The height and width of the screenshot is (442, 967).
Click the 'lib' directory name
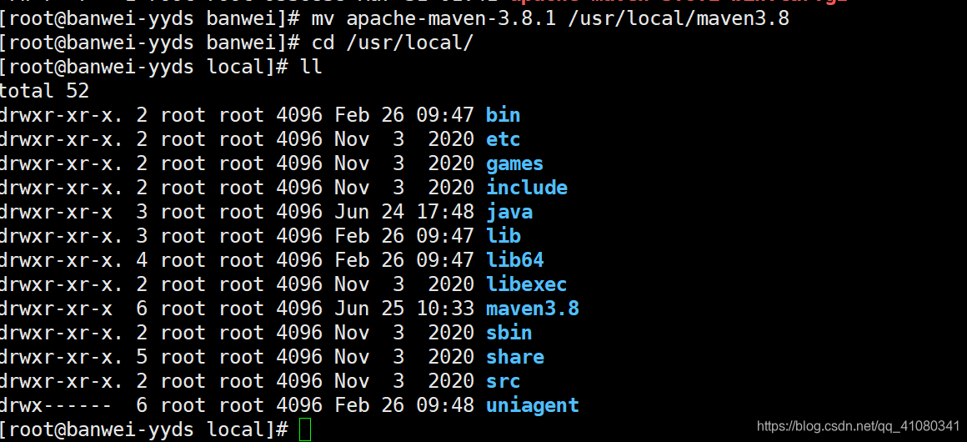(503, 236)
